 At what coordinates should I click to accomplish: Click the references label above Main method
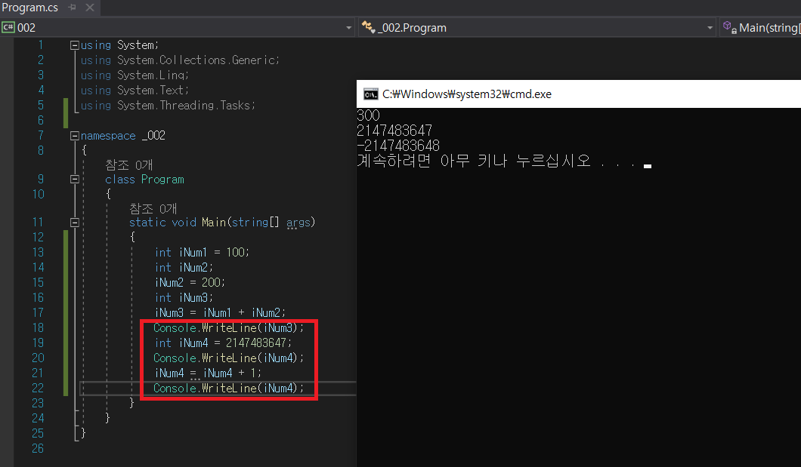point(153,208)
